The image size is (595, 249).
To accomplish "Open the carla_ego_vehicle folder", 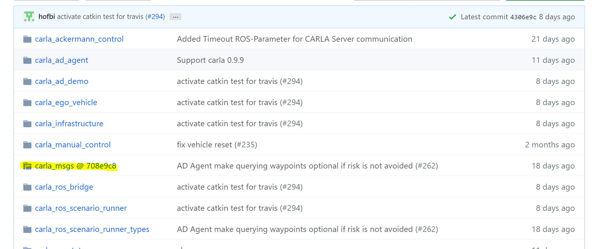I will 66,103.
